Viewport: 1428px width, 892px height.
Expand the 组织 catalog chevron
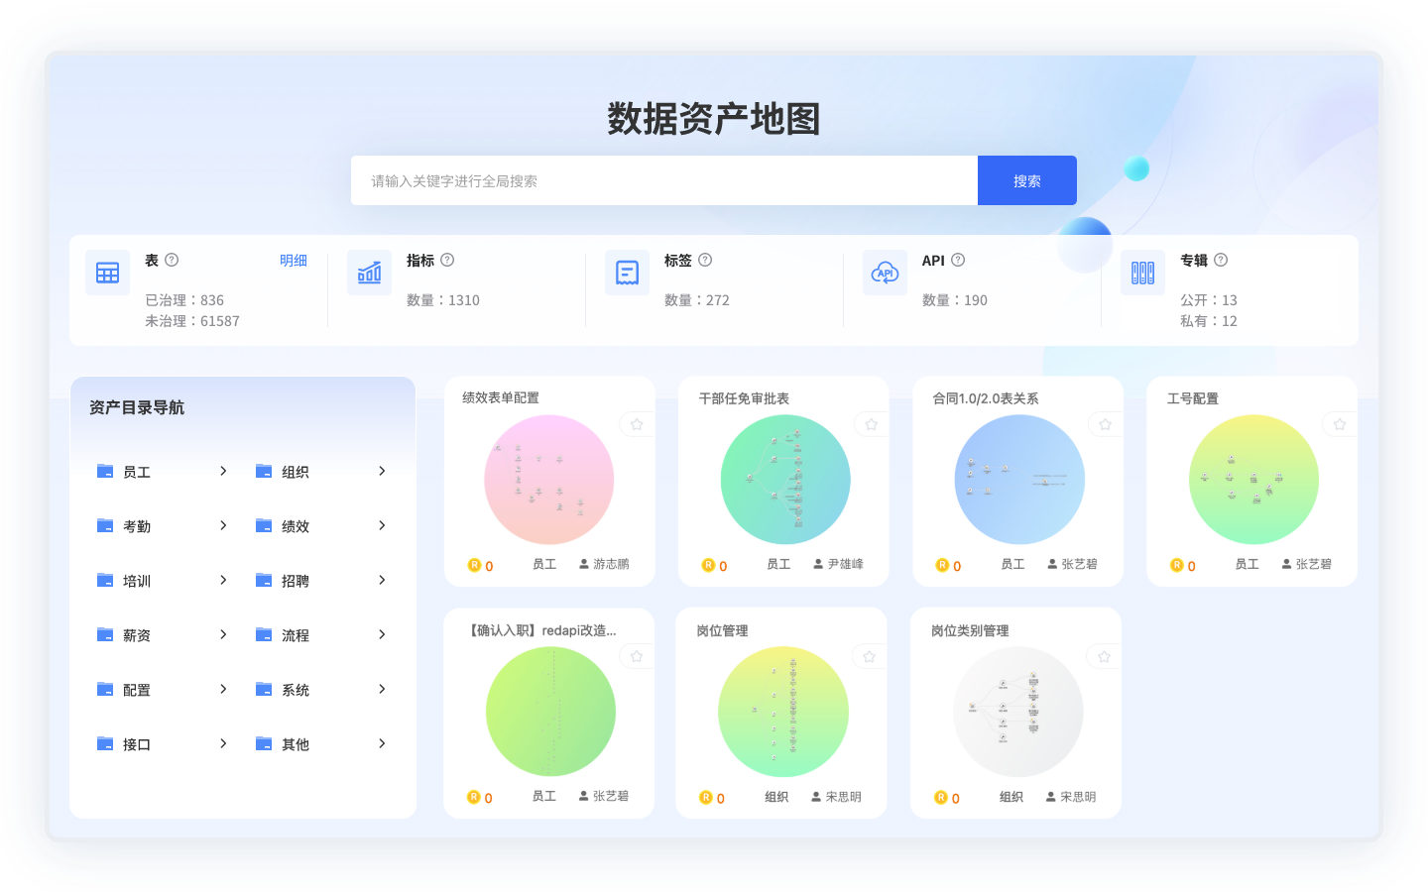[382, 471]
